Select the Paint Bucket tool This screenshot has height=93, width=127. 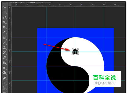coord(4,63)
